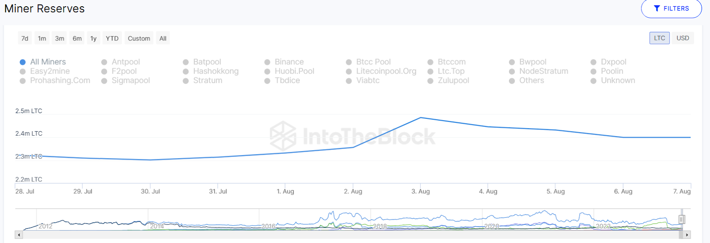Toggle the All Miners series dot
Viewport: 710px width, 243px height.
click(23, 62)
